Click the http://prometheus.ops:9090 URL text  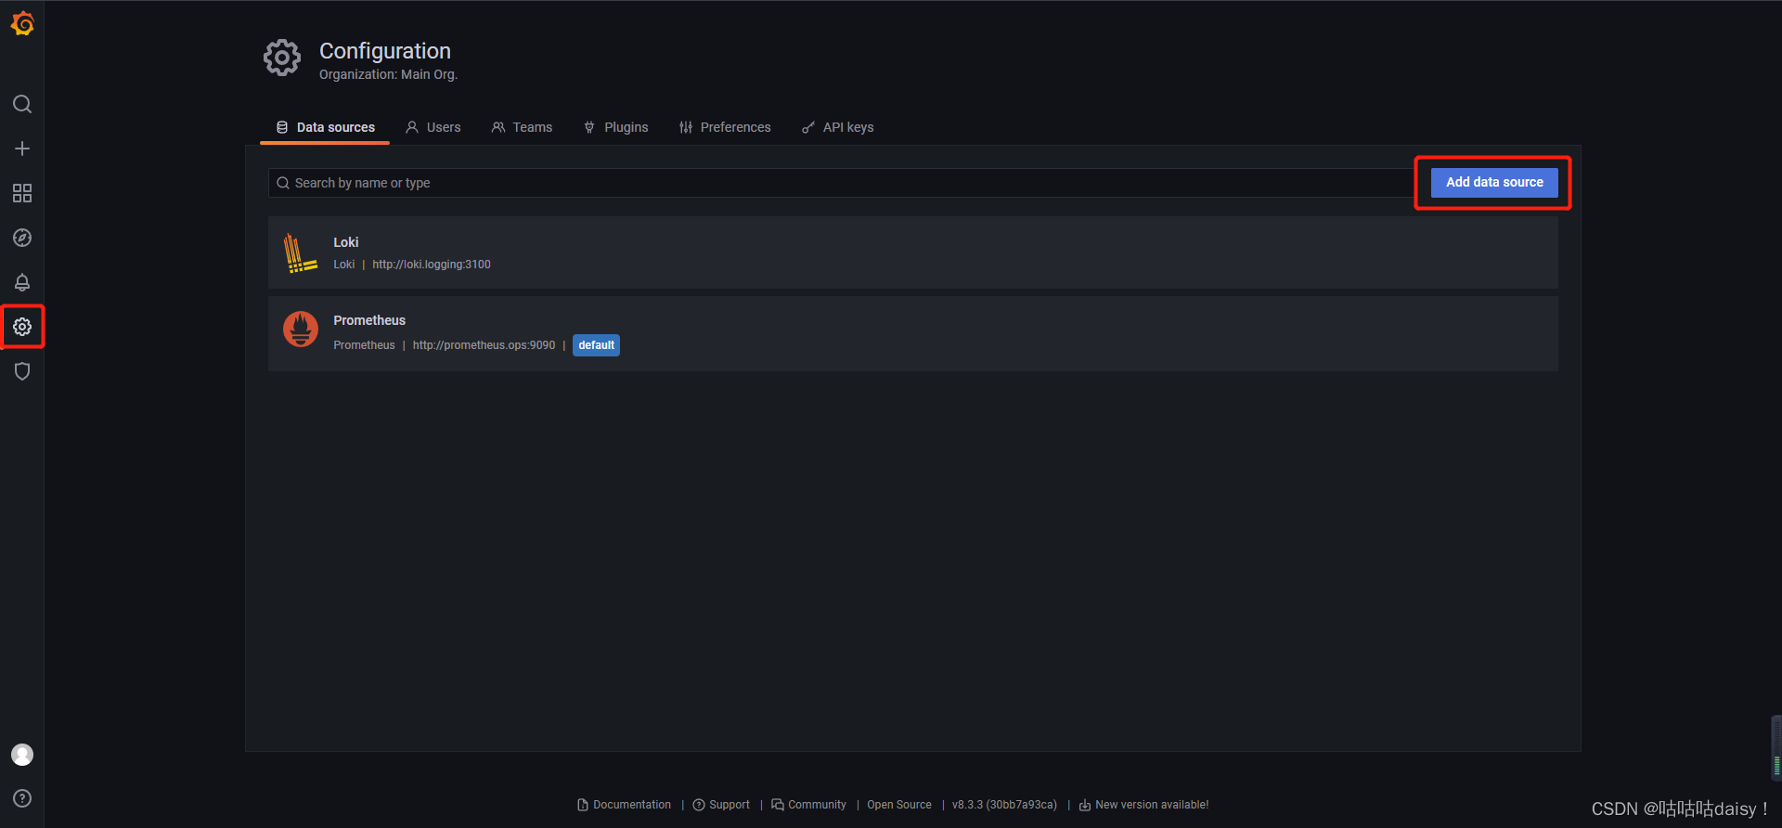[484, 345]
